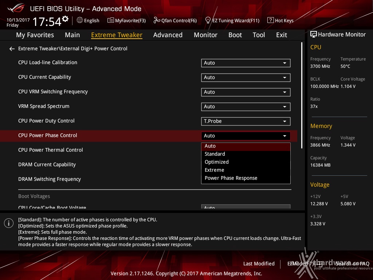Screen dimensions: 373x280
Task: Click the Hot Keys question mark icon
Action: tap(271, 20)
